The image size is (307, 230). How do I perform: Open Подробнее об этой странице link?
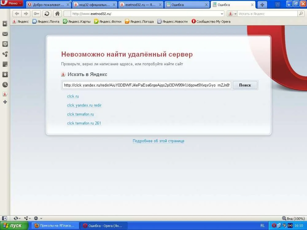(x=158, y=141)
